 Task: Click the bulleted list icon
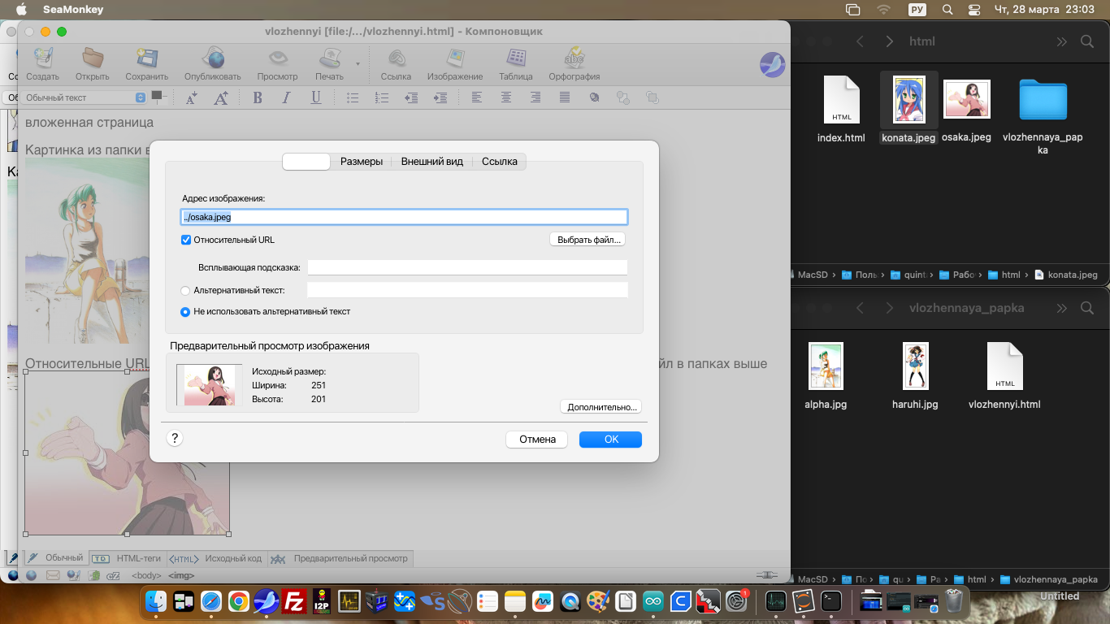(353, 97)
